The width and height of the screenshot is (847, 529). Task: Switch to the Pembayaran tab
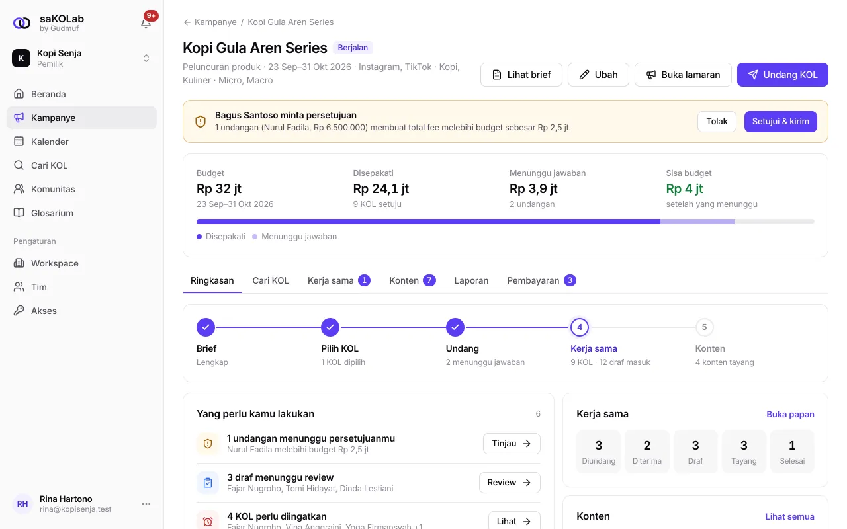pos(541,280)
